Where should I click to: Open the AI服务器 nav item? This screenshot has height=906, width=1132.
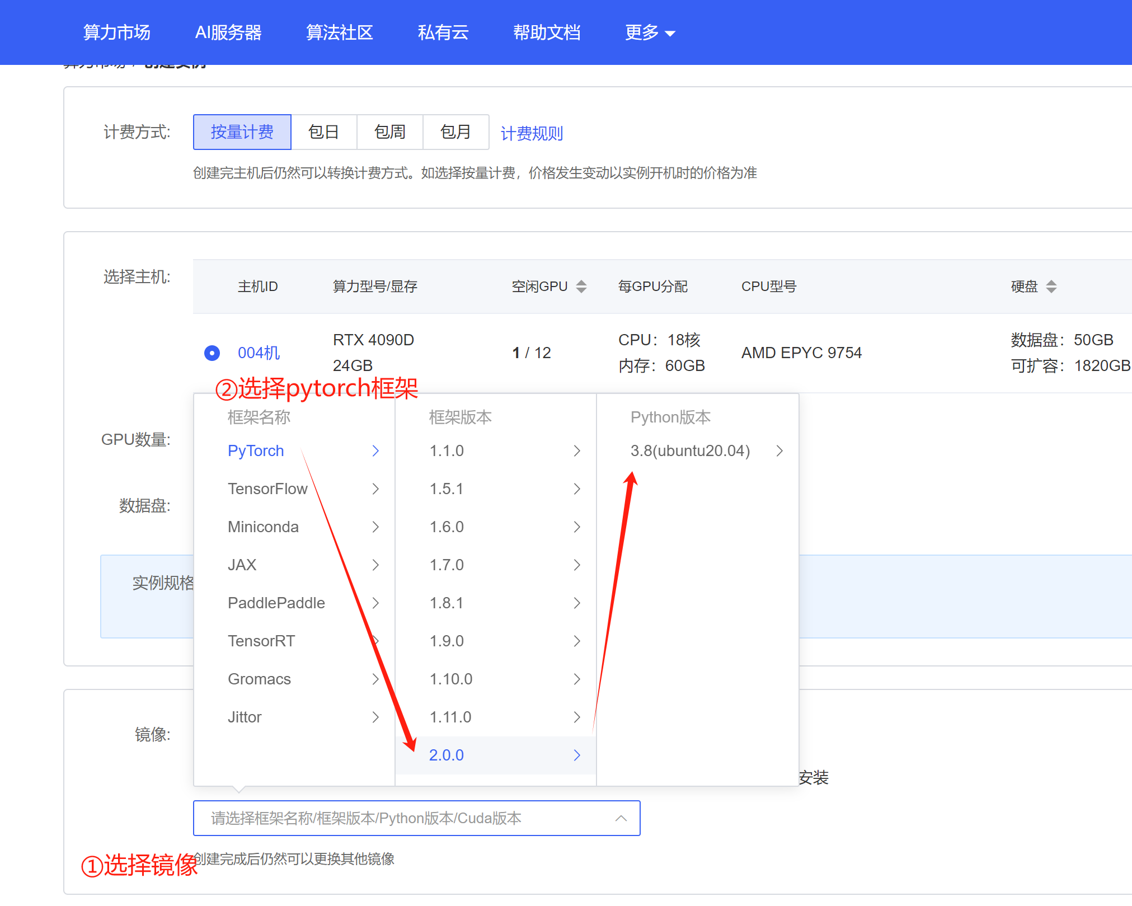click(x=228, y=32)
